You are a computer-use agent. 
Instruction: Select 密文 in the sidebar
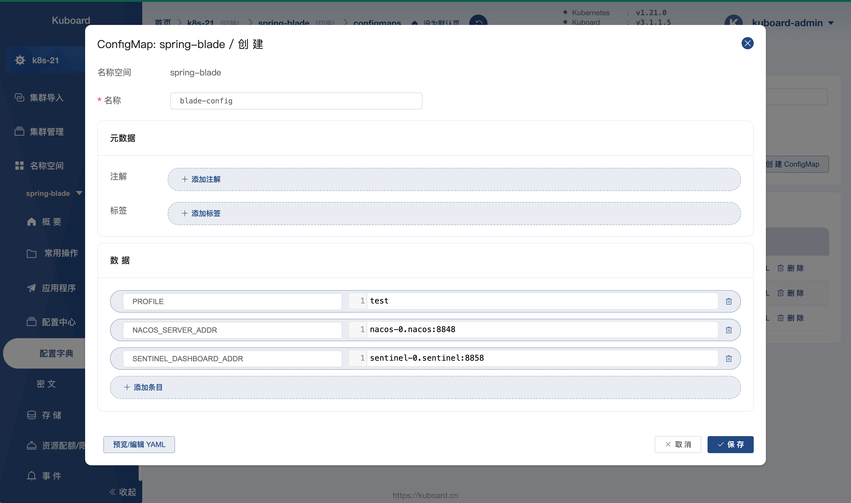point(47,384)
